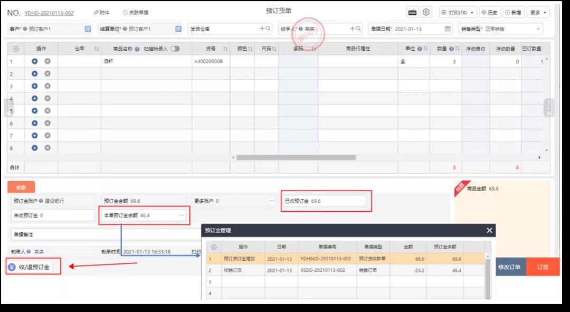Close the 预订金管理 dialog
Image resolution: width=570 pixels, height=312 pixels.
click(x=489, y=230)
